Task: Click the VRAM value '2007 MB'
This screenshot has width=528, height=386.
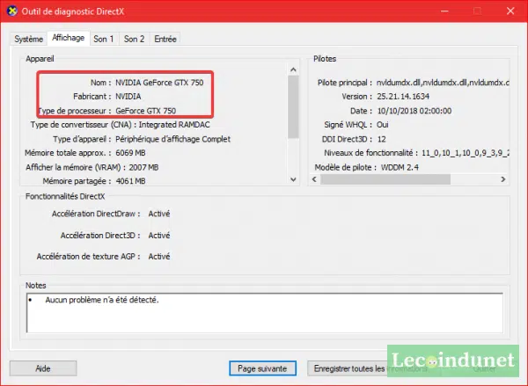Action: 143,167
